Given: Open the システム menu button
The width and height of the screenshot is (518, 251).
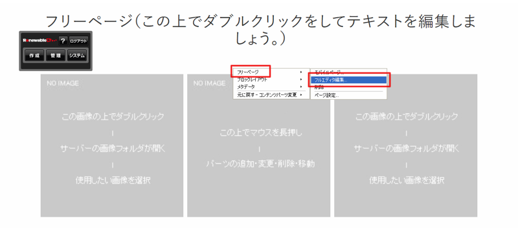Looking at the screenshot, I should 77,56.
